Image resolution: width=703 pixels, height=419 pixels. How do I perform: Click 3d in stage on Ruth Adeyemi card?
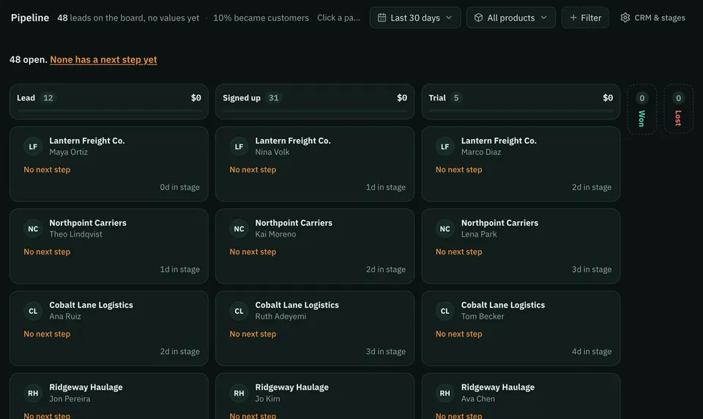(386, 352)
